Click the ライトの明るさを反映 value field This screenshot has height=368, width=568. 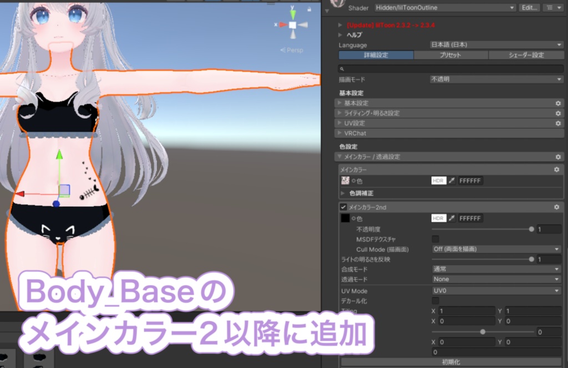tap(549, 259)
